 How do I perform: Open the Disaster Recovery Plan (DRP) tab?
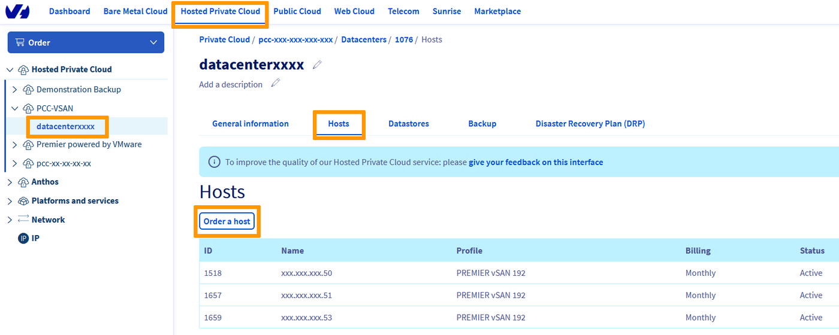(x=590, y=124)
